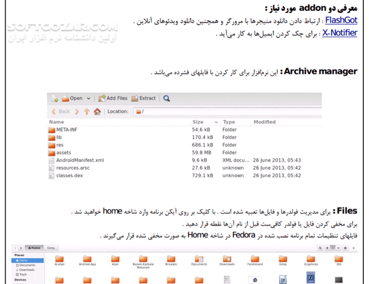
Task: Open the Azan folder
Action: [x=115, y=261]
